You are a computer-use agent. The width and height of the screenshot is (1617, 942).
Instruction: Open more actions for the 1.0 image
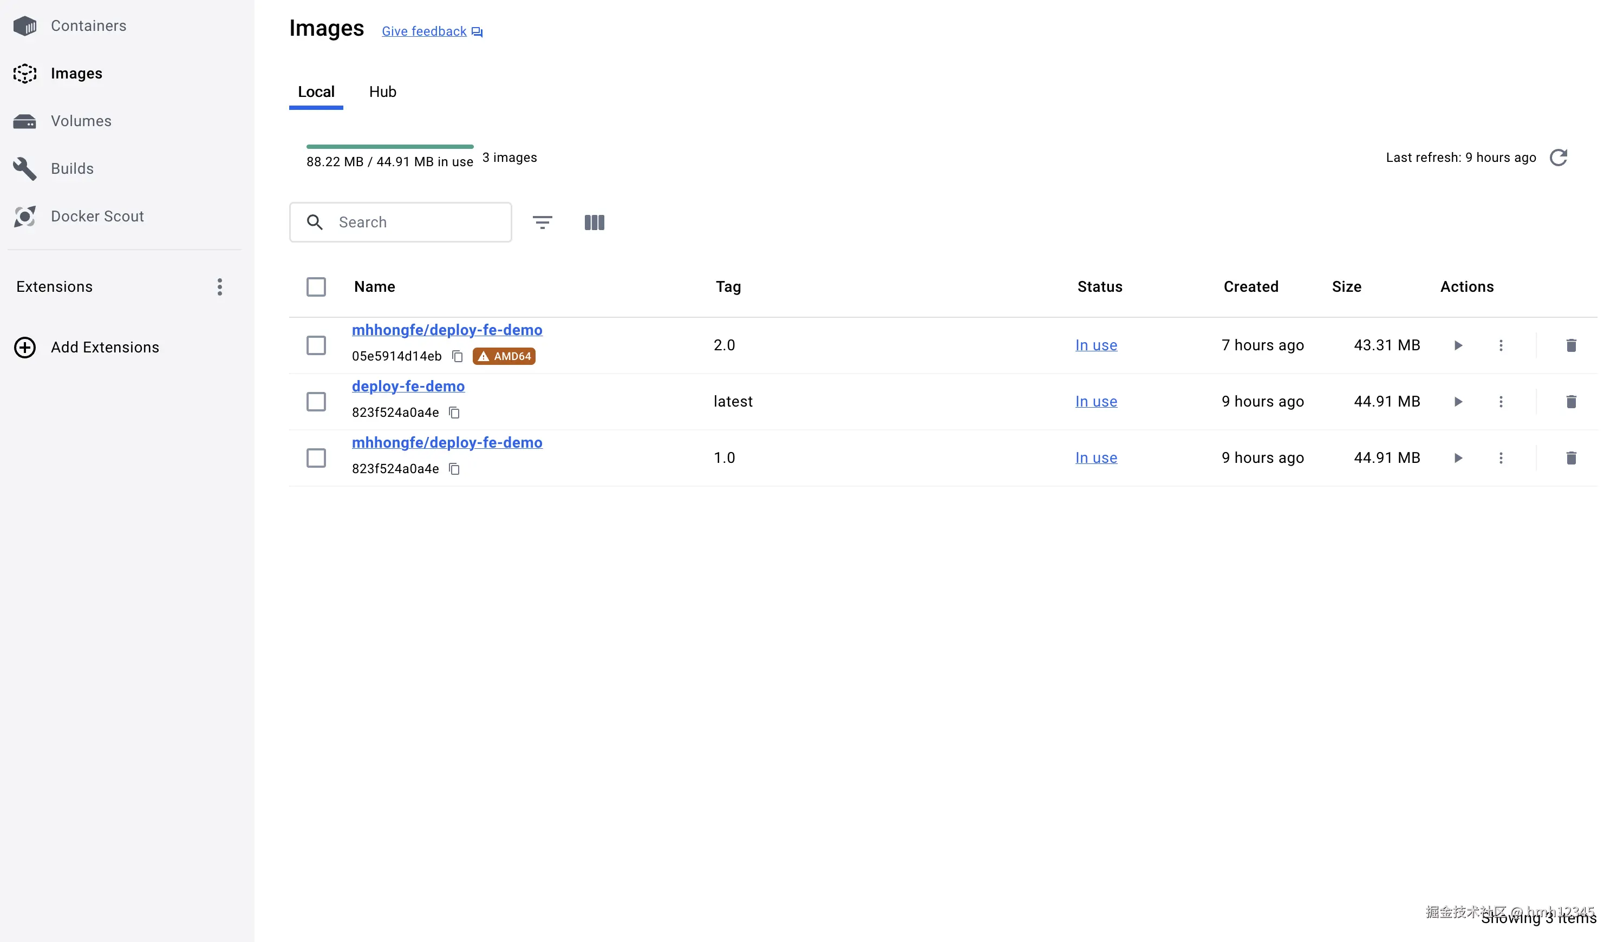point(1500,458)
